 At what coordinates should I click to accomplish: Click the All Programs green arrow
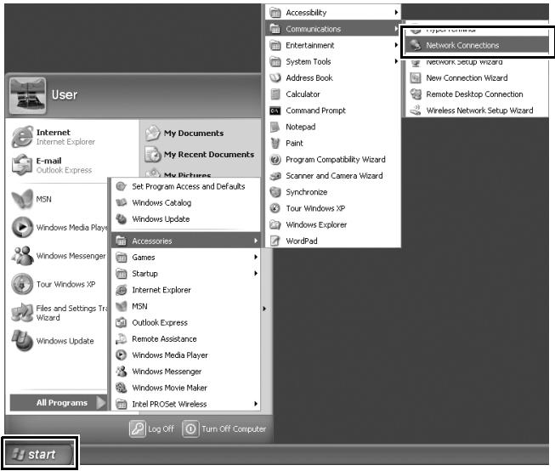tap(101, 403)
